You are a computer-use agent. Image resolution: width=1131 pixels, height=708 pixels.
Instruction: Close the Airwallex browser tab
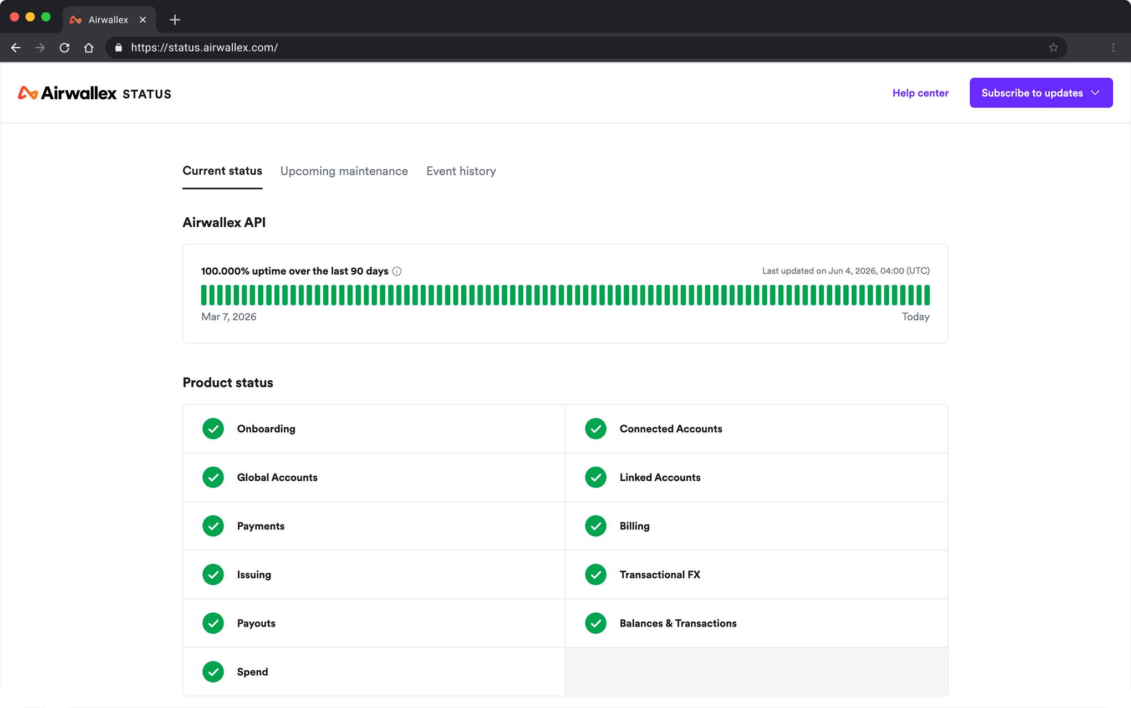(143, 20)
